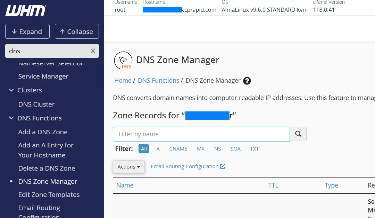Open DNS Cluster in sidebar

pos(36,104)
